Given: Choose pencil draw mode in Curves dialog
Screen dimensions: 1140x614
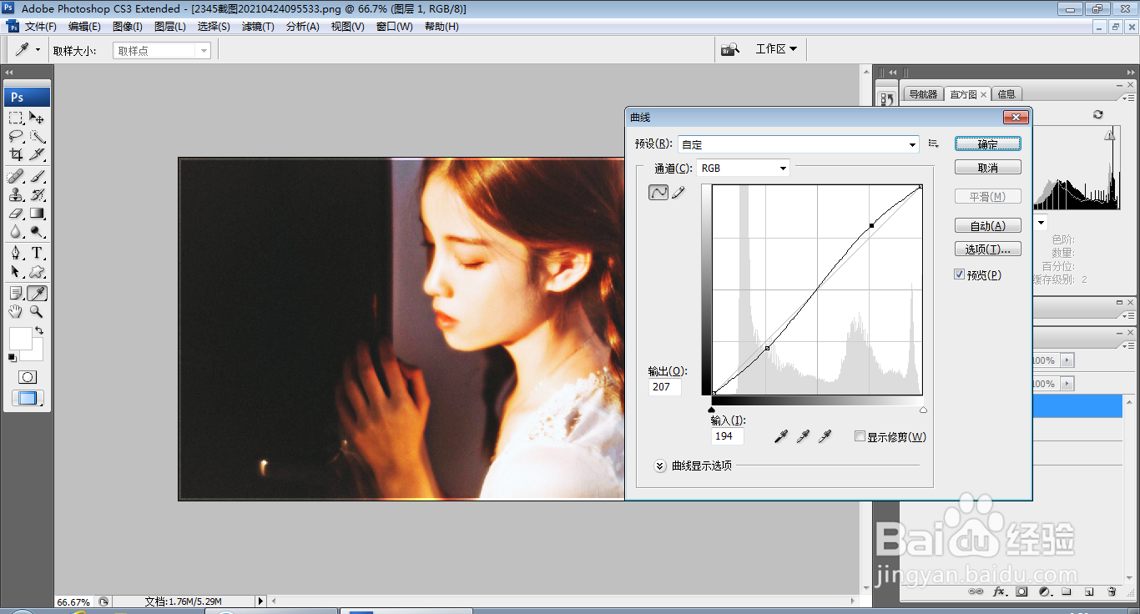Looking at the screenshot, I should [678, 192].
